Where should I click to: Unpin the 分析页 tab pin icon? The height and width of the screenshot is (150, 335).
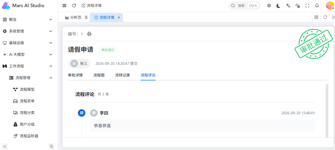click(86, 17)
